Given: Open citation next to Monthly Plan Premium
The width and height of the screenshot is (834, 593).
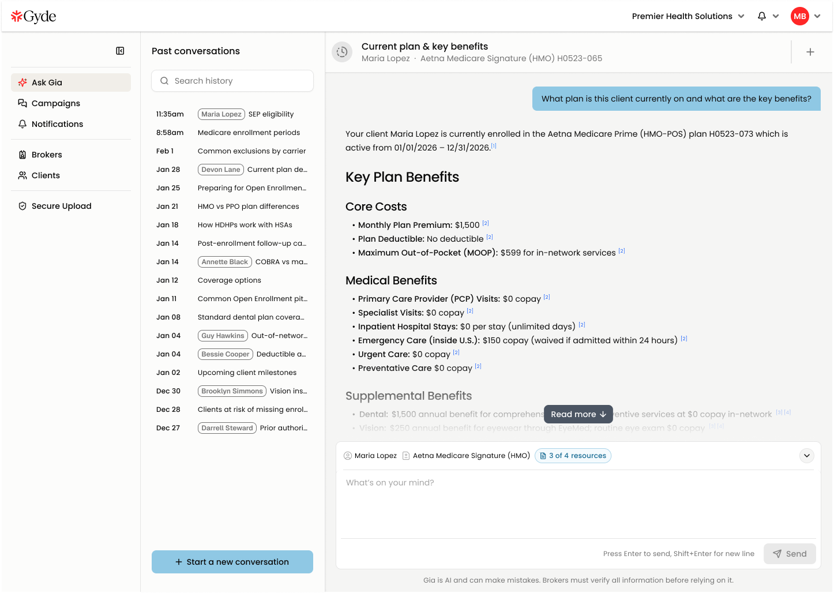Looking at the screenshot, I should point(486,223).
